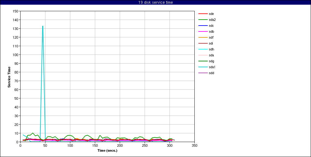
Task: Click the red sde legend line
Action: click(x=203, y=14)
